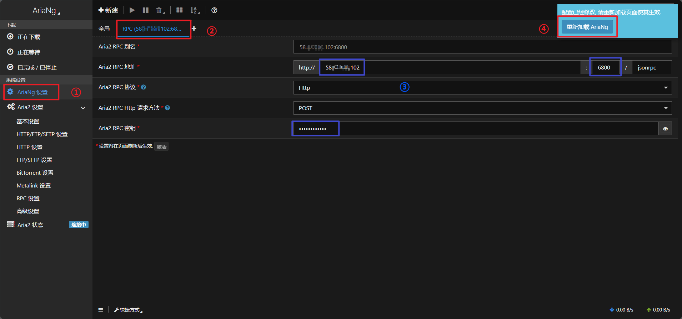
Task: Click the 激活 button
Action: coord(161,146)
